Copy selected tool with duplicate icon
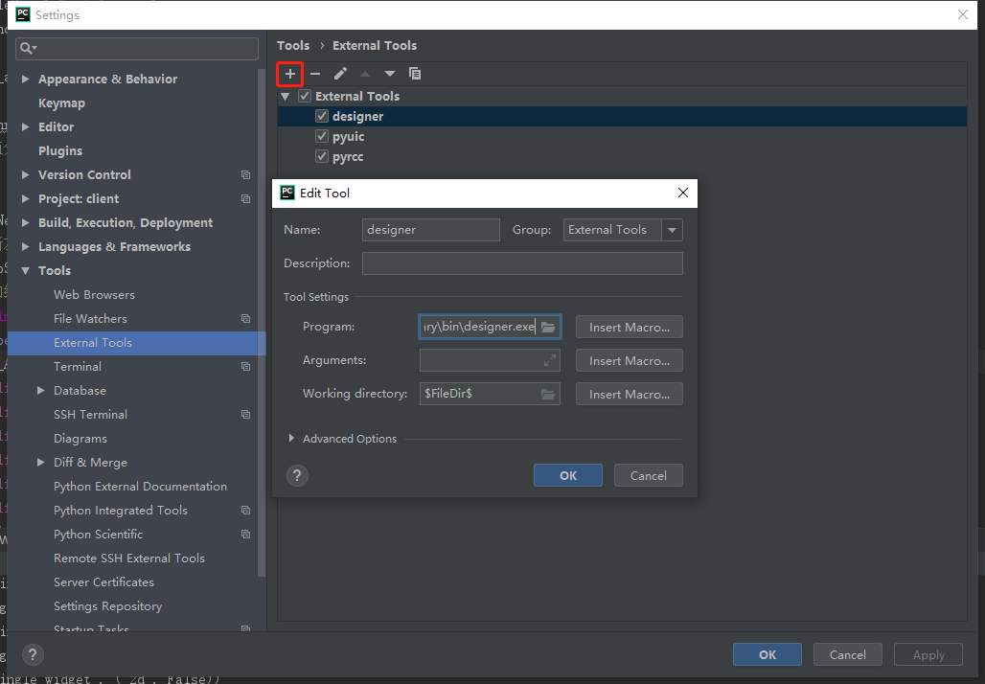The width and height of the screenshot is (985, 684). [415, 74]
